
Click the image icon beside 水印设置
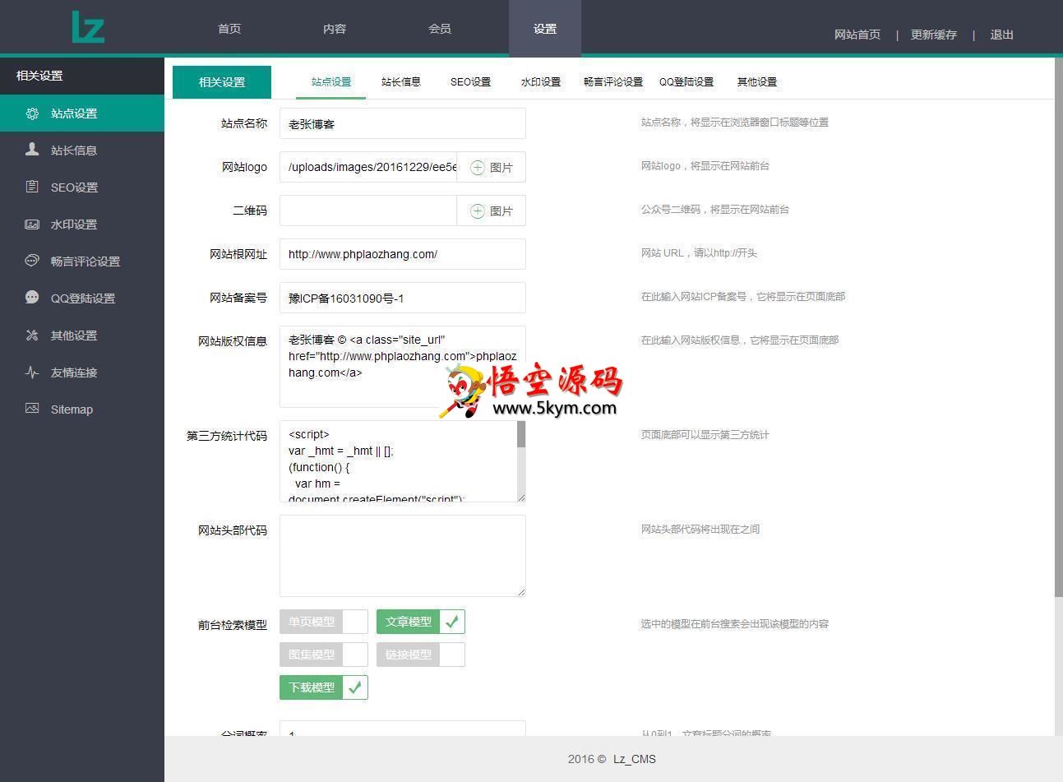coord(32,224)
